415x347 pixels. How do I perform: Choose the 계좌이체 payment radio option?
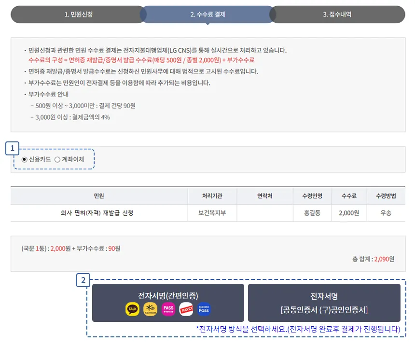coord(57,159)
